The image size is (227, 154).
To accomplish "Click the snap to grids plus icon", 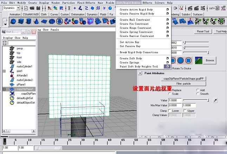I will (75, 8).
